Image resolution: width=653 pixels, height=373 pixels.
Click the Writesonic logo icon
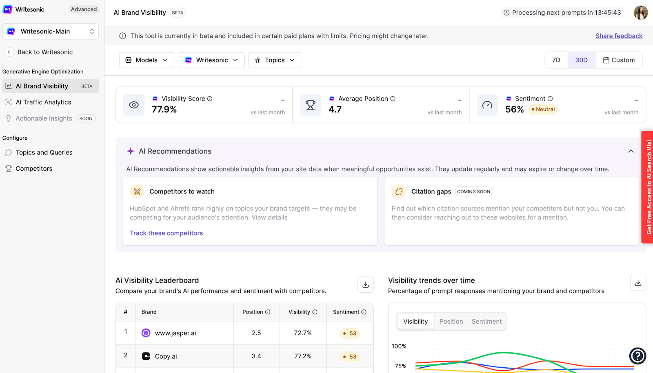click(8, 9)
